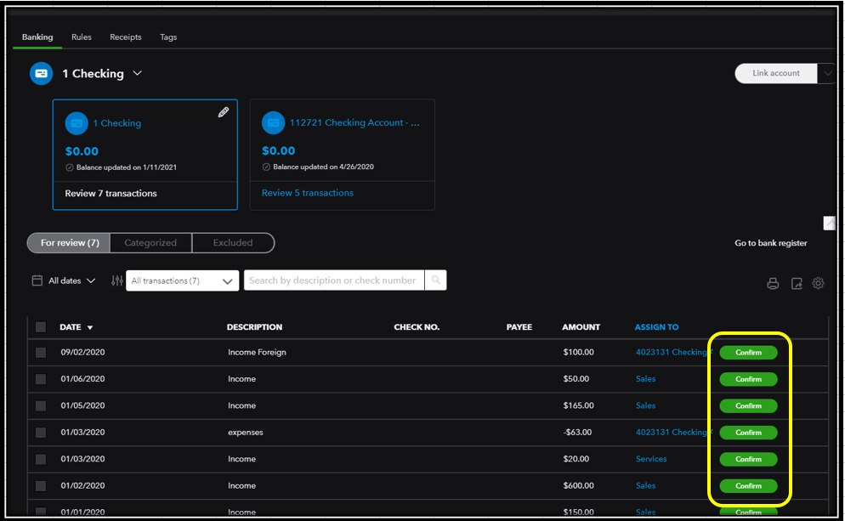Click the export icon beside the printer
Screen dimensions: 845x521
point(797,284)
